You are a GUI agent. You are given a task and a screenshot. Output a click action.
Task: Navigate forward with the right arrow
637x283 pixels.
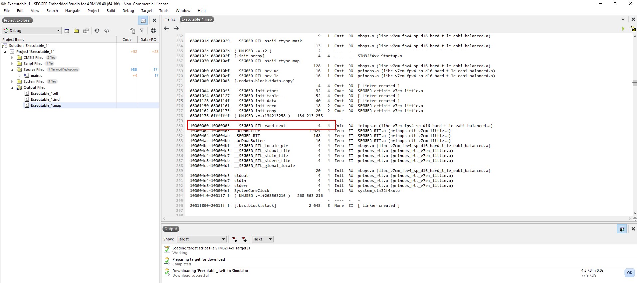tap(176, 28)
